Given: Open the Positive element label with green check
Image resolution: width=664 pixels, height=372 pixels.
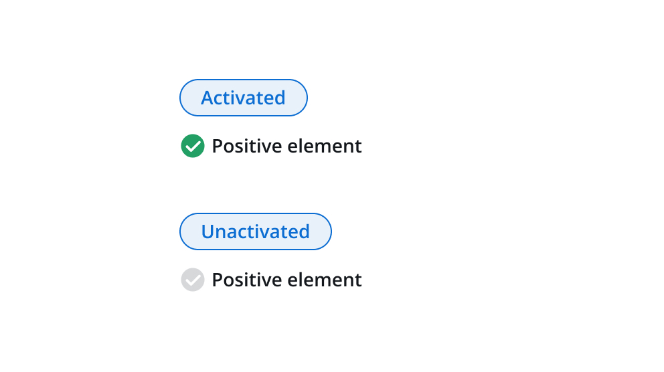Looking at the screenshot, I should click(286, 146).
